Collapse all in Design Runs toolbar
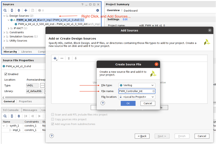 12,116
